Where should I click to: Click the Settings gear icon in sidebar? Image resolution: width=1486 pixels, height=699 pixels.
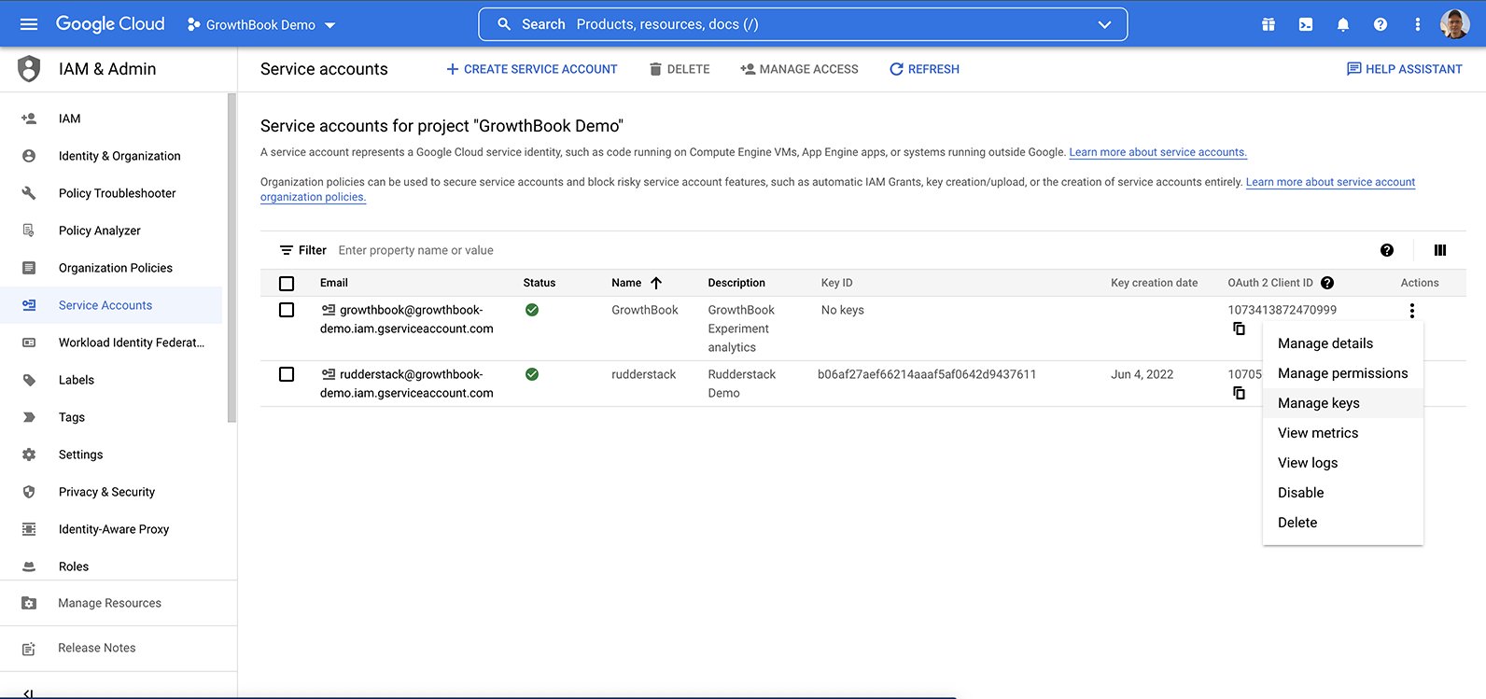pyautogui.click(x=29, y=454)
